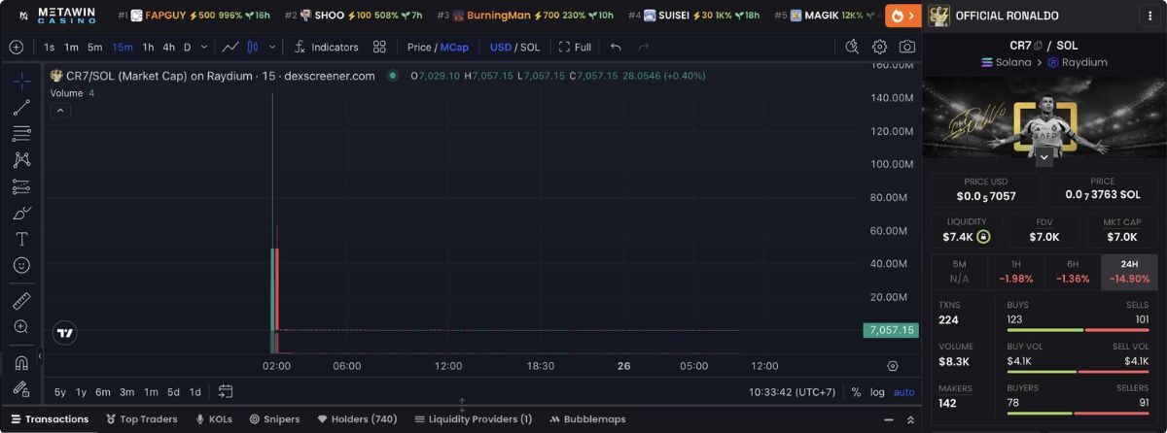Viewport: 1167px width, 433px height.
Task: Expand the bottom panel double-chevron
Action: 911,419
